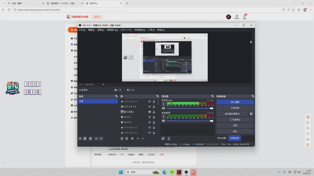Click the browser refresh icon
The height and width of the screenshot is (176, 314).
point(9,10)
